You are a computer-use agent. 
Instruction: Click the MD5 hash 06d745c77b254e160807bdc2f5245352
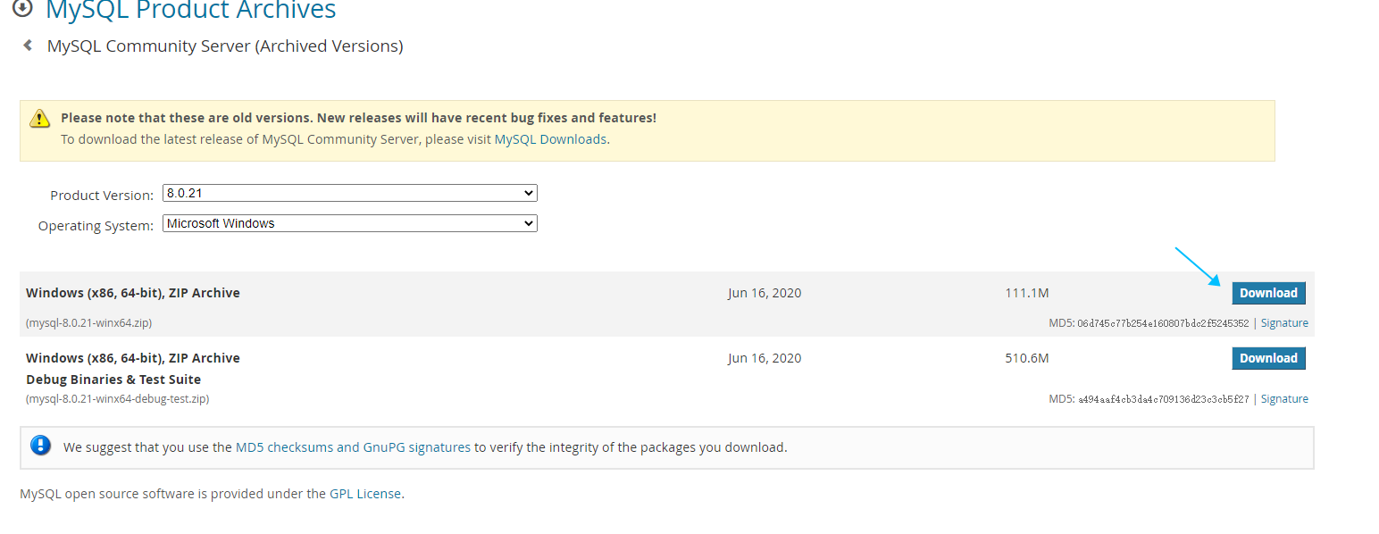[1163, 323]
